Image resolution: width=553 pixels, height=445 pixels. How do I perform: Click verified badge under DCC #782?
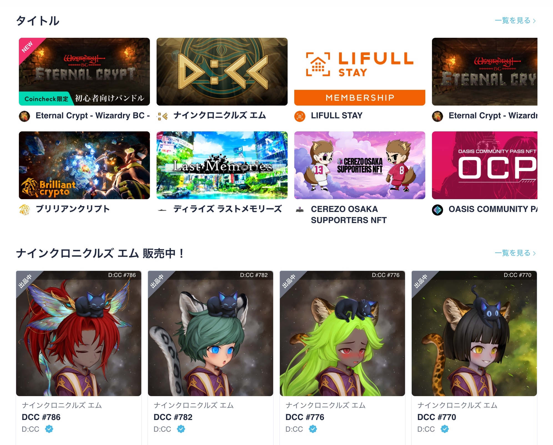click(x=181, y=429)
